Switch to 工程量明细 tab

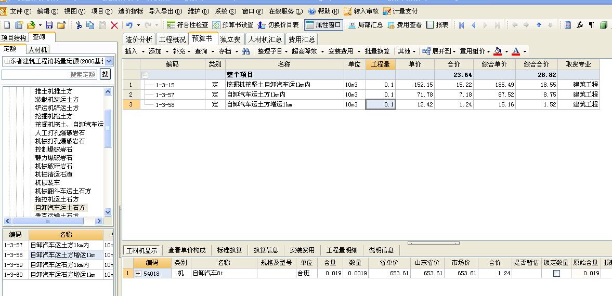point(342,250)
